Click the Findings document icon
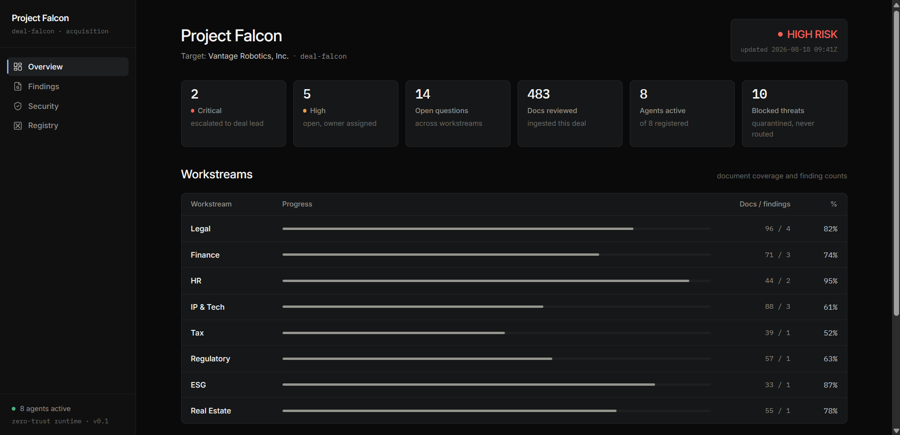This screenshot has width=900, height=435. 18,86
